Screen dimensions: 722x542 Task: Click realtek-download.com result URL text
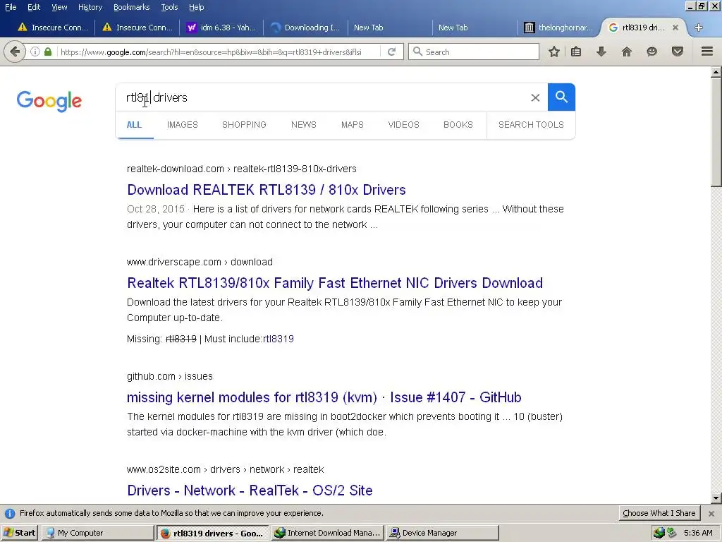point(242,169)
